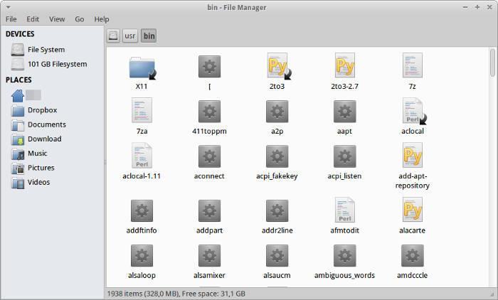Open the File menu
This screenshot has width=498, height=300.
11,19
